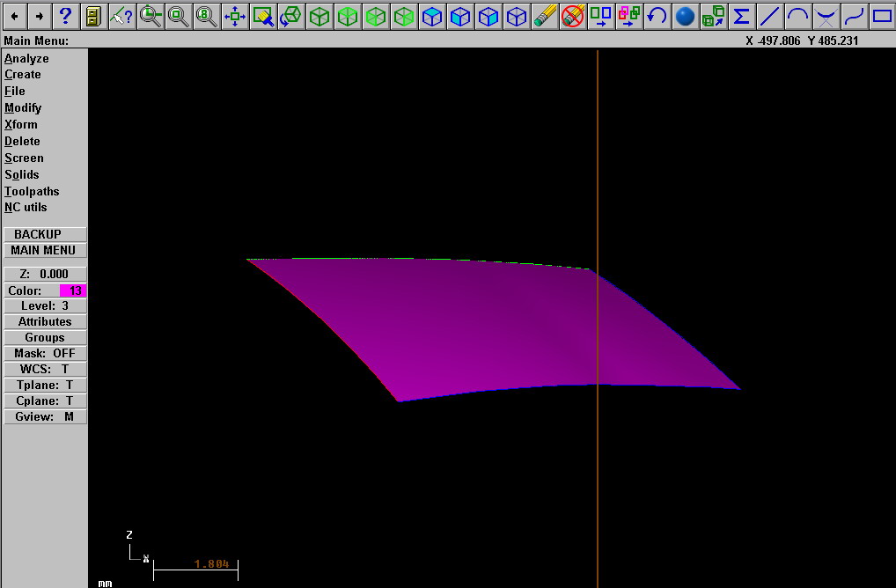The width and height of the screenshot is (896, 588).
Task: Click the Undo curved arrow icon
Action: coord(657,17)
